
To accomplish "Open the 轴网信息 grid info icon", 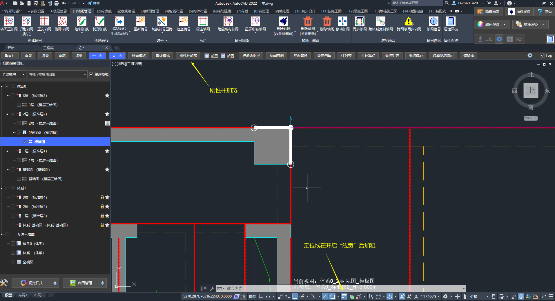I will tap(434, 22).
